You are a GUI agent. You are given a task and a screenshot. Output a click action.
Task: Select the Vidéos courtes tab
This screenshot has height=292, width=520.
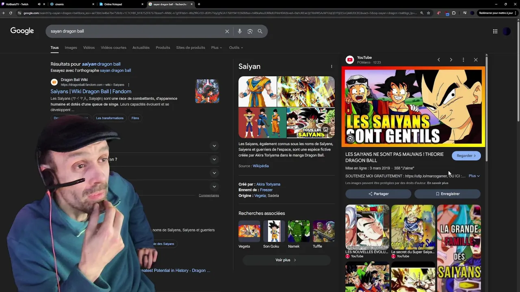114,48
